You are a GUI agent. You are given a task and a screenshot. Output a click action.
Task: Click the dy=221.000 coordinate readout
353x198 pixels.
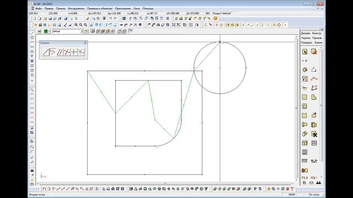(x=114, y=13)
